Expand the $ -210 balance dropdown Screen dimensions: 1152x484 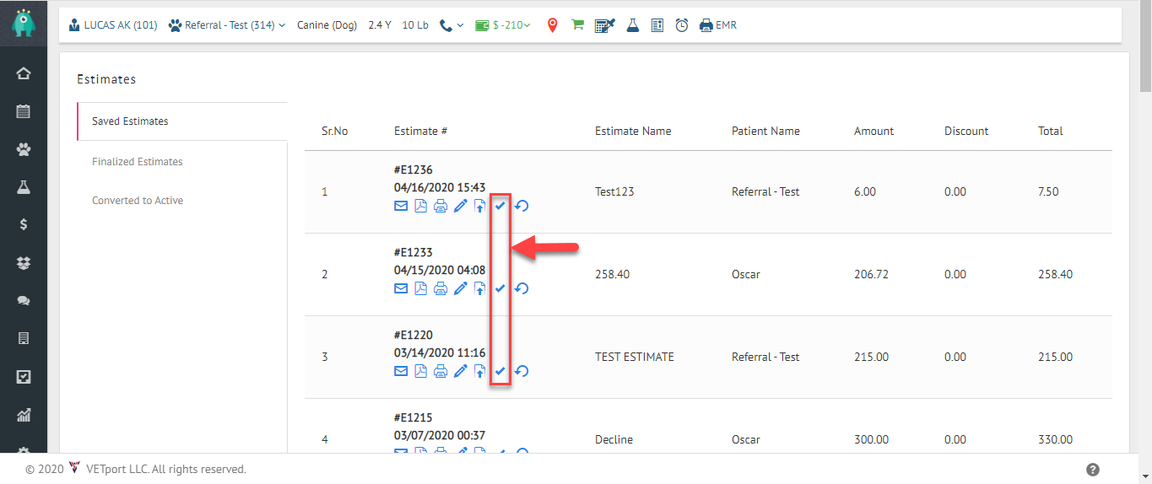tap(503, 25)
